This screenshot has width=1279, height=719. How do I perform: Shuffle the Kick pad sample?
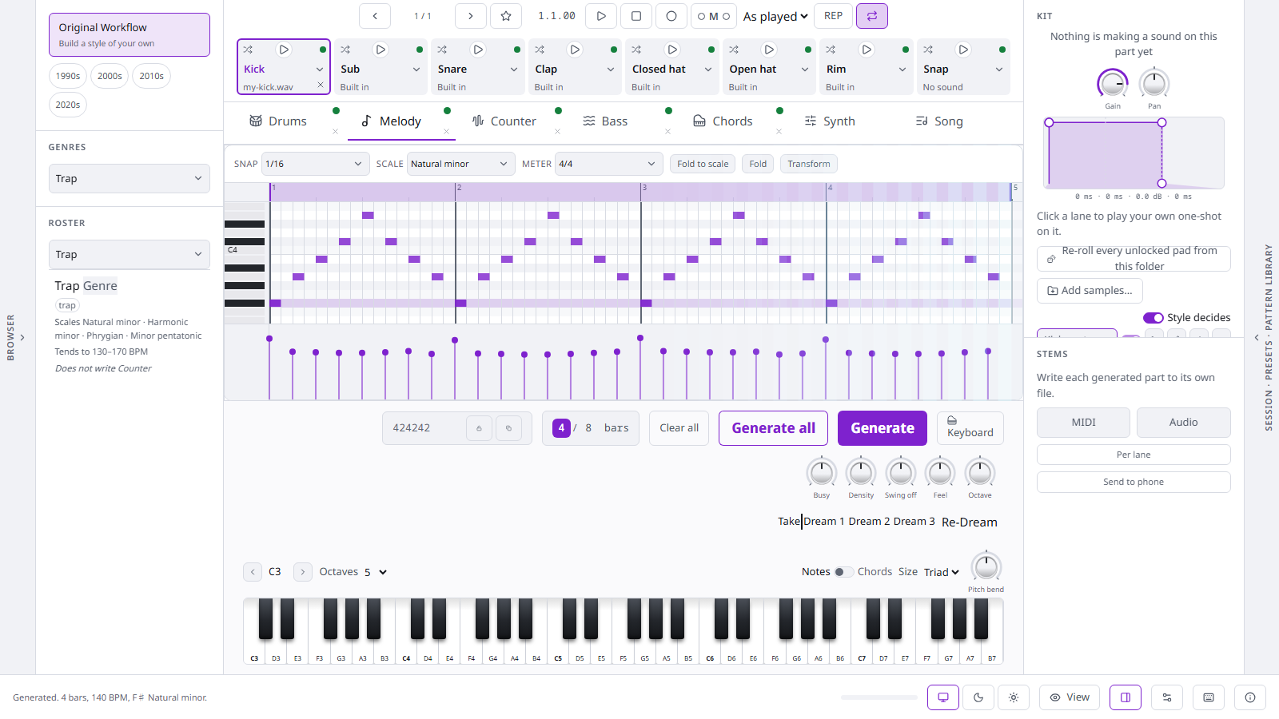pos(248,50)
